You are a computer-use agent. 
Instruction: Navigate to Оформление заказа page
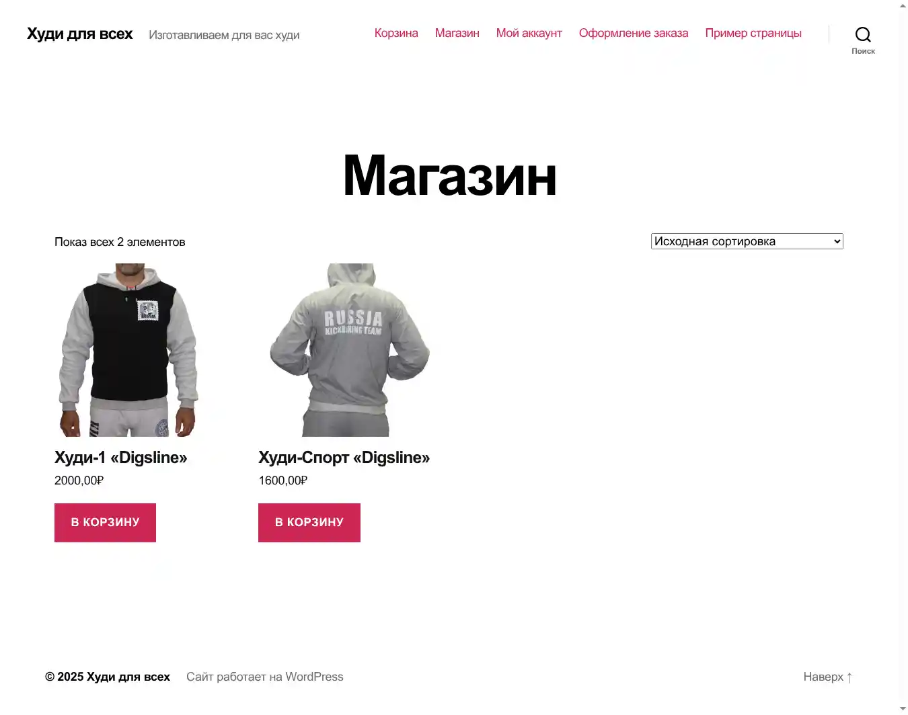click(x=634, y=33)
